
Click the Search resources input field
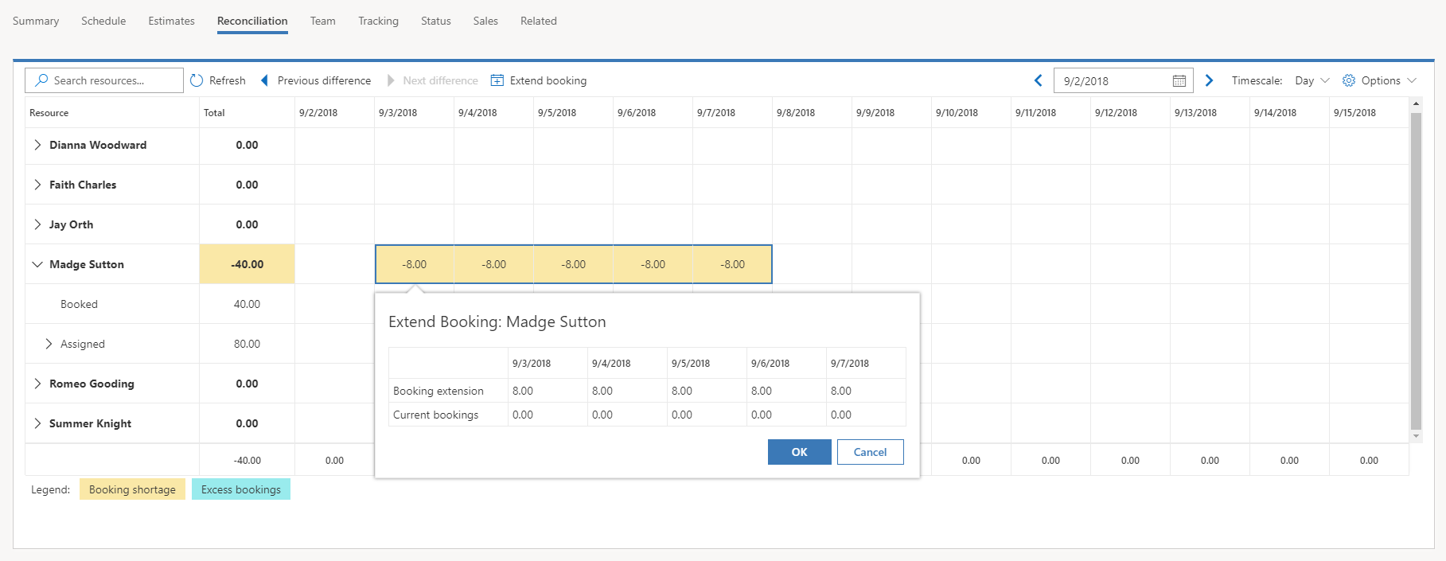coord(104,80)
